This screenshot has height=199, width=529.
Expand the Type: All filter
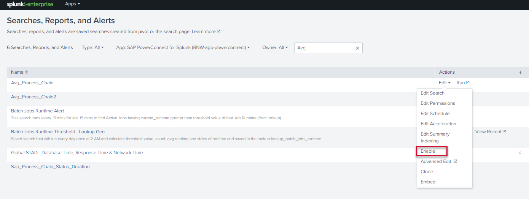click(93, 47)
